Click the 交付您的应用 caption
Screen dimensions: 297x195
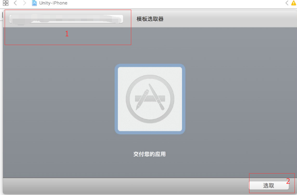(x=150, y=154)
